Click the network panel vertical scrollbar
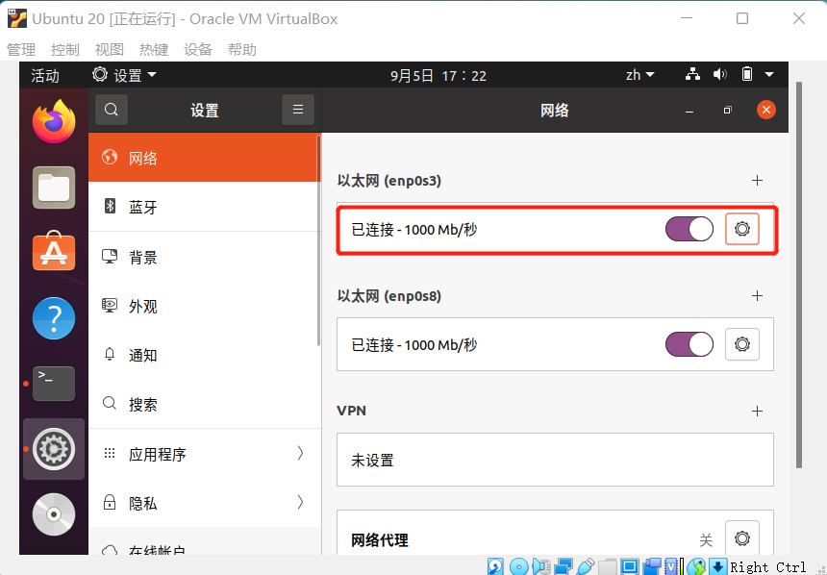This screenshot has height=575, width=827. 799,274
